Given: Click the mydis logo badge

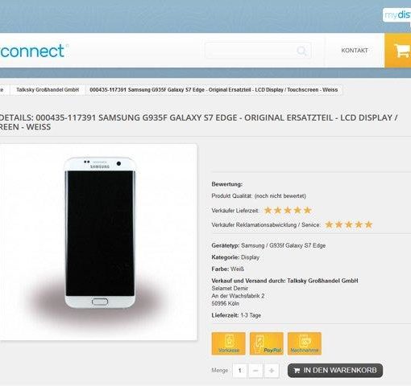Looking at the screenshot, I should (397, 14).
